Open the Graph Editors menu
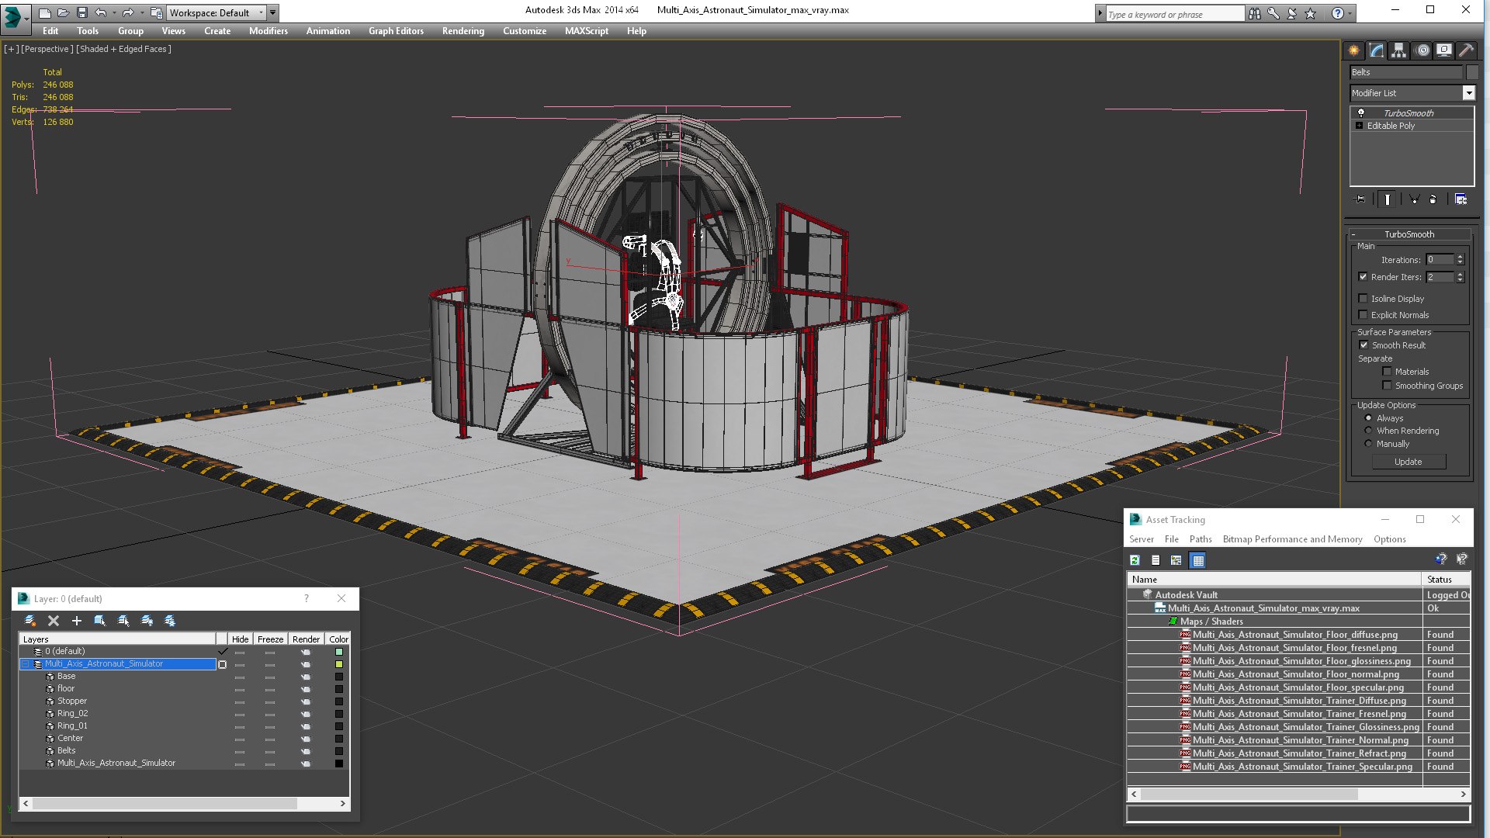 point(396,31)
